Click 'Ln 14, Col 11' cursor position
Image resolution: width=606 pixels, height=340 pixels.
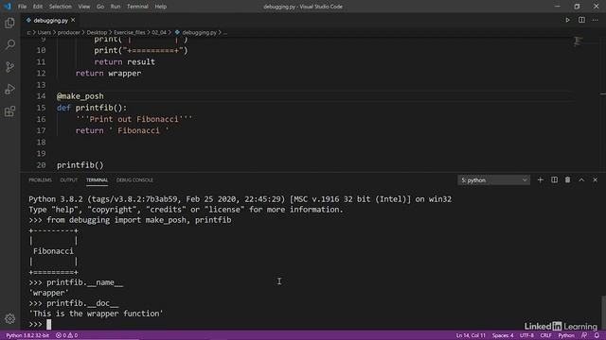471,335
